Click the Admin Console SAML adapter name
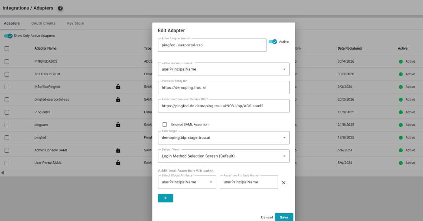Screen dimensions: 423x221 [x=51, y=150]
